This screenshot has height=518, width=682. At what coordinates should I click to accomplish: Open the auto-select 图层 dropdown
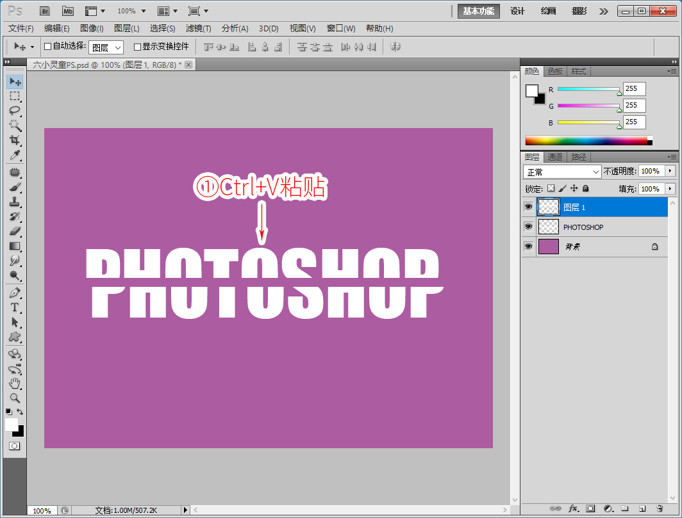[x=106, y=47]
